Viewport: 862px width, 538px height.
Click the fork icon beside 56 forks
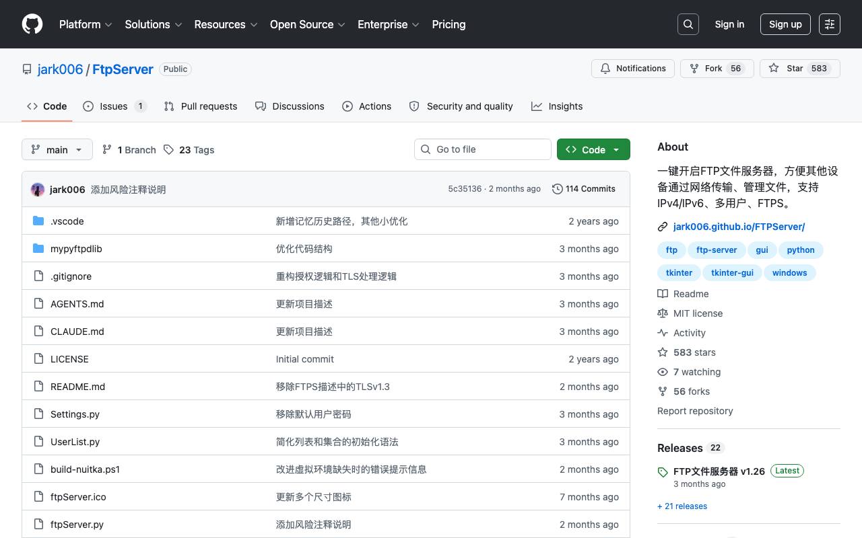point(663,391)
